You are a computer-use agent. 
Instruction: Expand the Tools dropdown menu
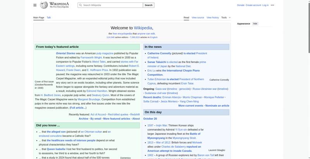(226, 17)
